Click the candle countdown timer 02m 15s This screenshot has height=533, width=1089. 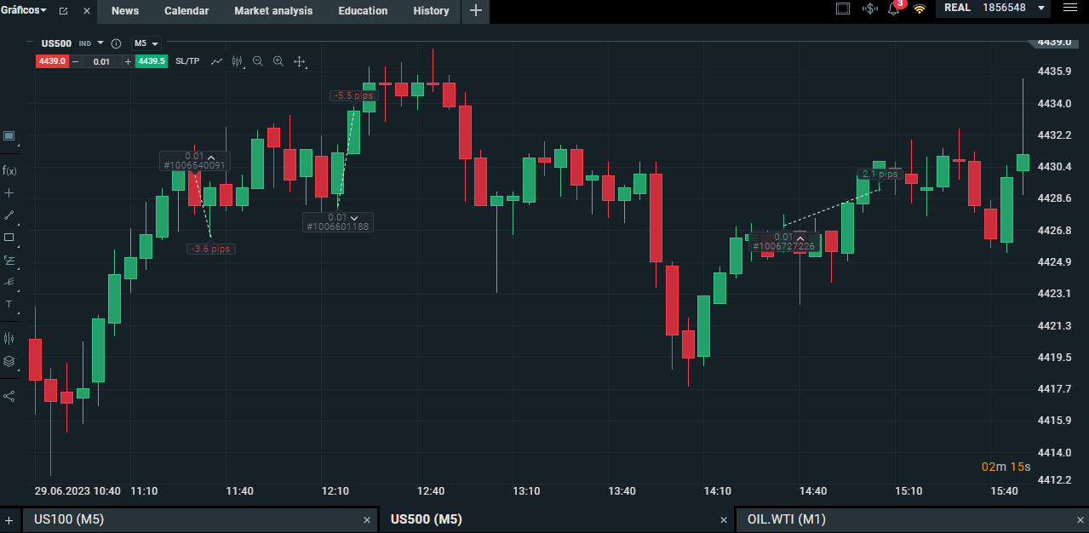point(1006,467)
